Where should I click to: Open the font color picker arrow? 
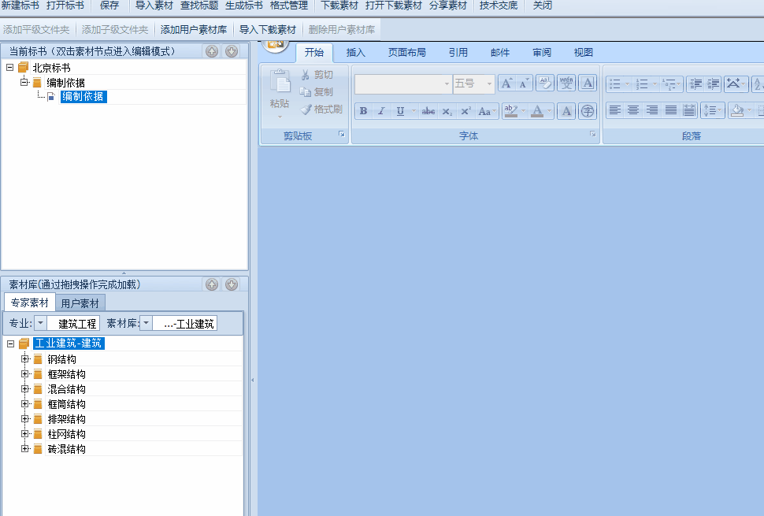(x=549, y=111)
